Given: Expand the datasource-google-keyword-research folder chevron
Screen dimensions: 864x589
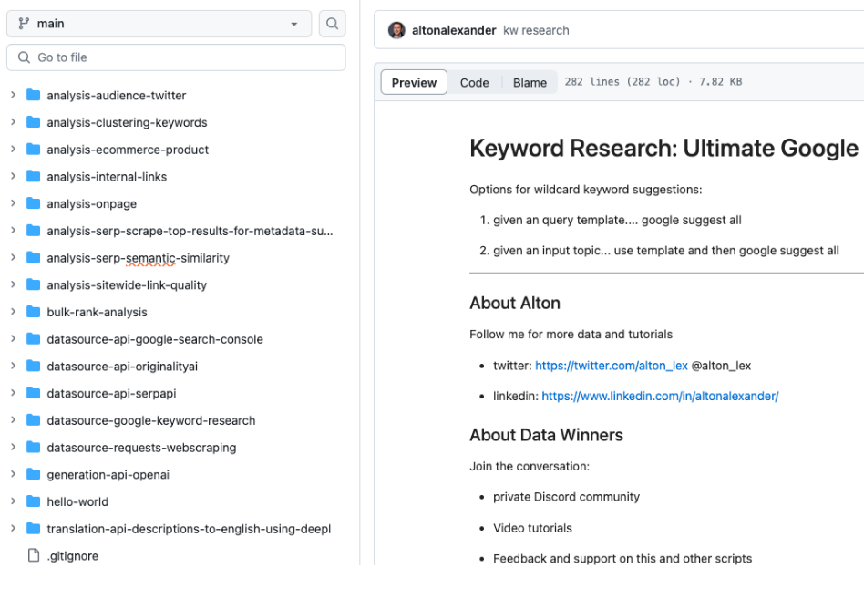Looking at the screenshot, I should (13, 420).
